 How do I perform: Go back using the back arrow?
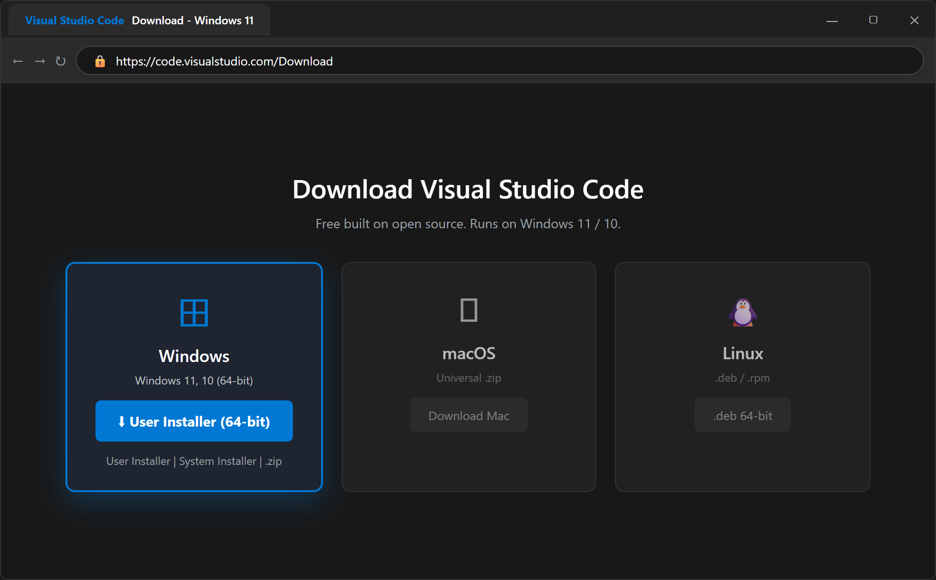[x=18, y=61]
